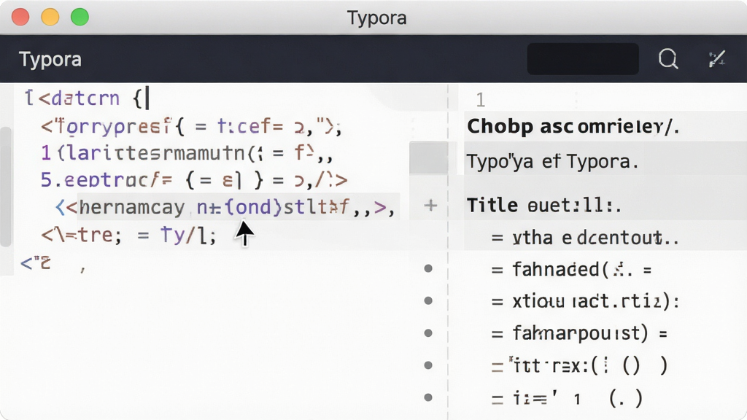Click the magic wand edit icon
The image size is (747, 420).
click(x=716, y=59)
